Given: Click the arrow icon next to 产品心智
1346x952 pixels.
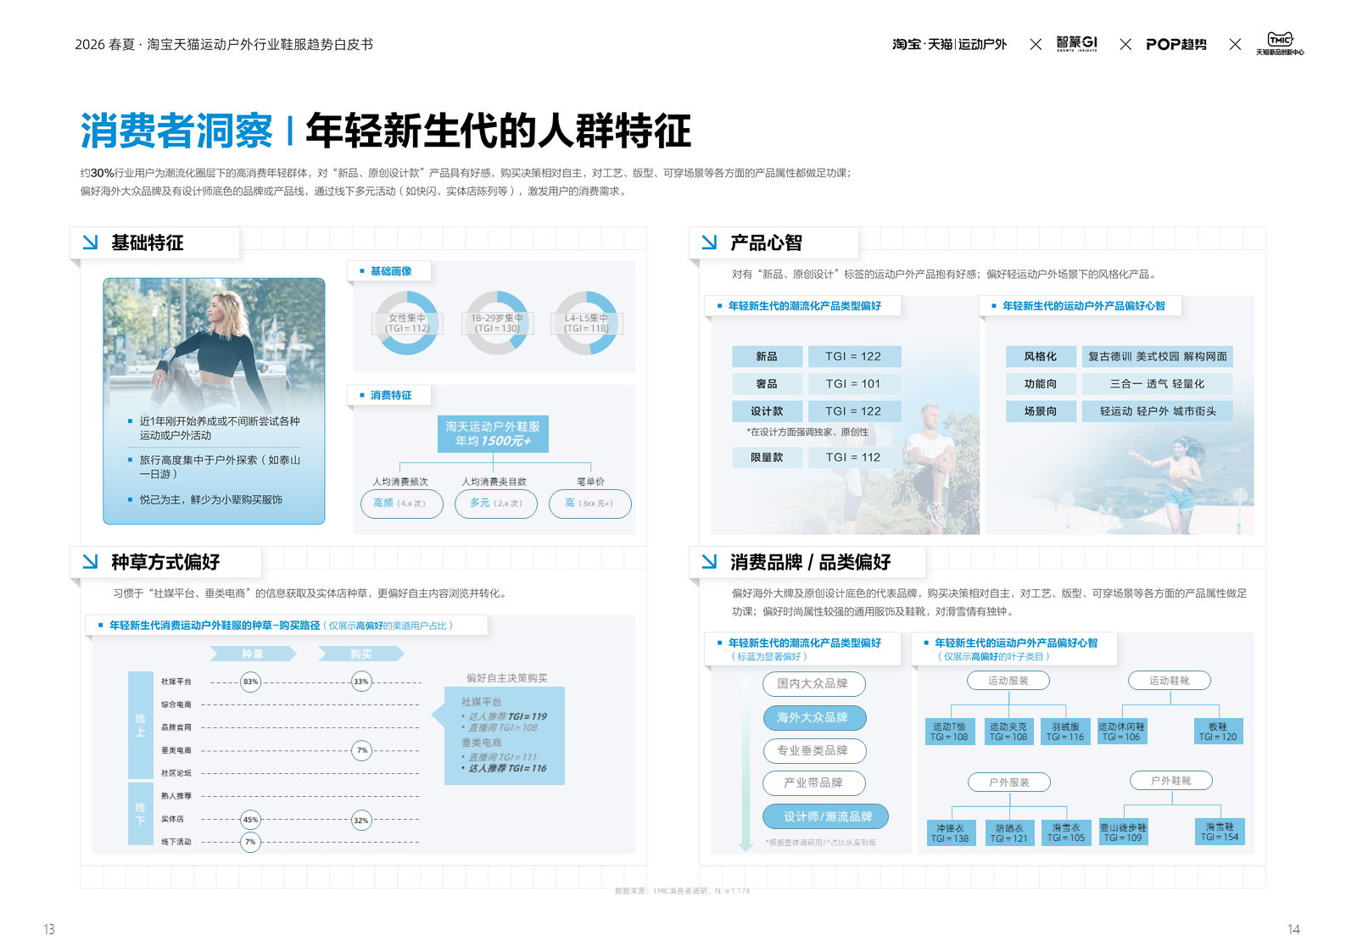Looking at the screenshot, I should (x=709, y=242).
